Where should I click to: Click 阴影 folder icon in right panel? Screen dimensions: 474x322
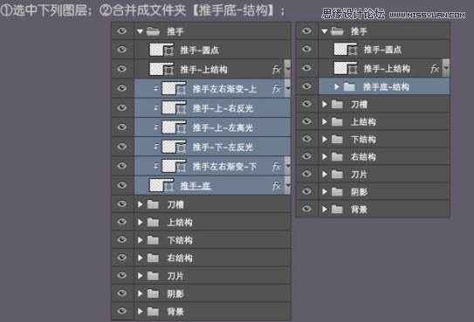pyautogui.click(x=337, y=192)
